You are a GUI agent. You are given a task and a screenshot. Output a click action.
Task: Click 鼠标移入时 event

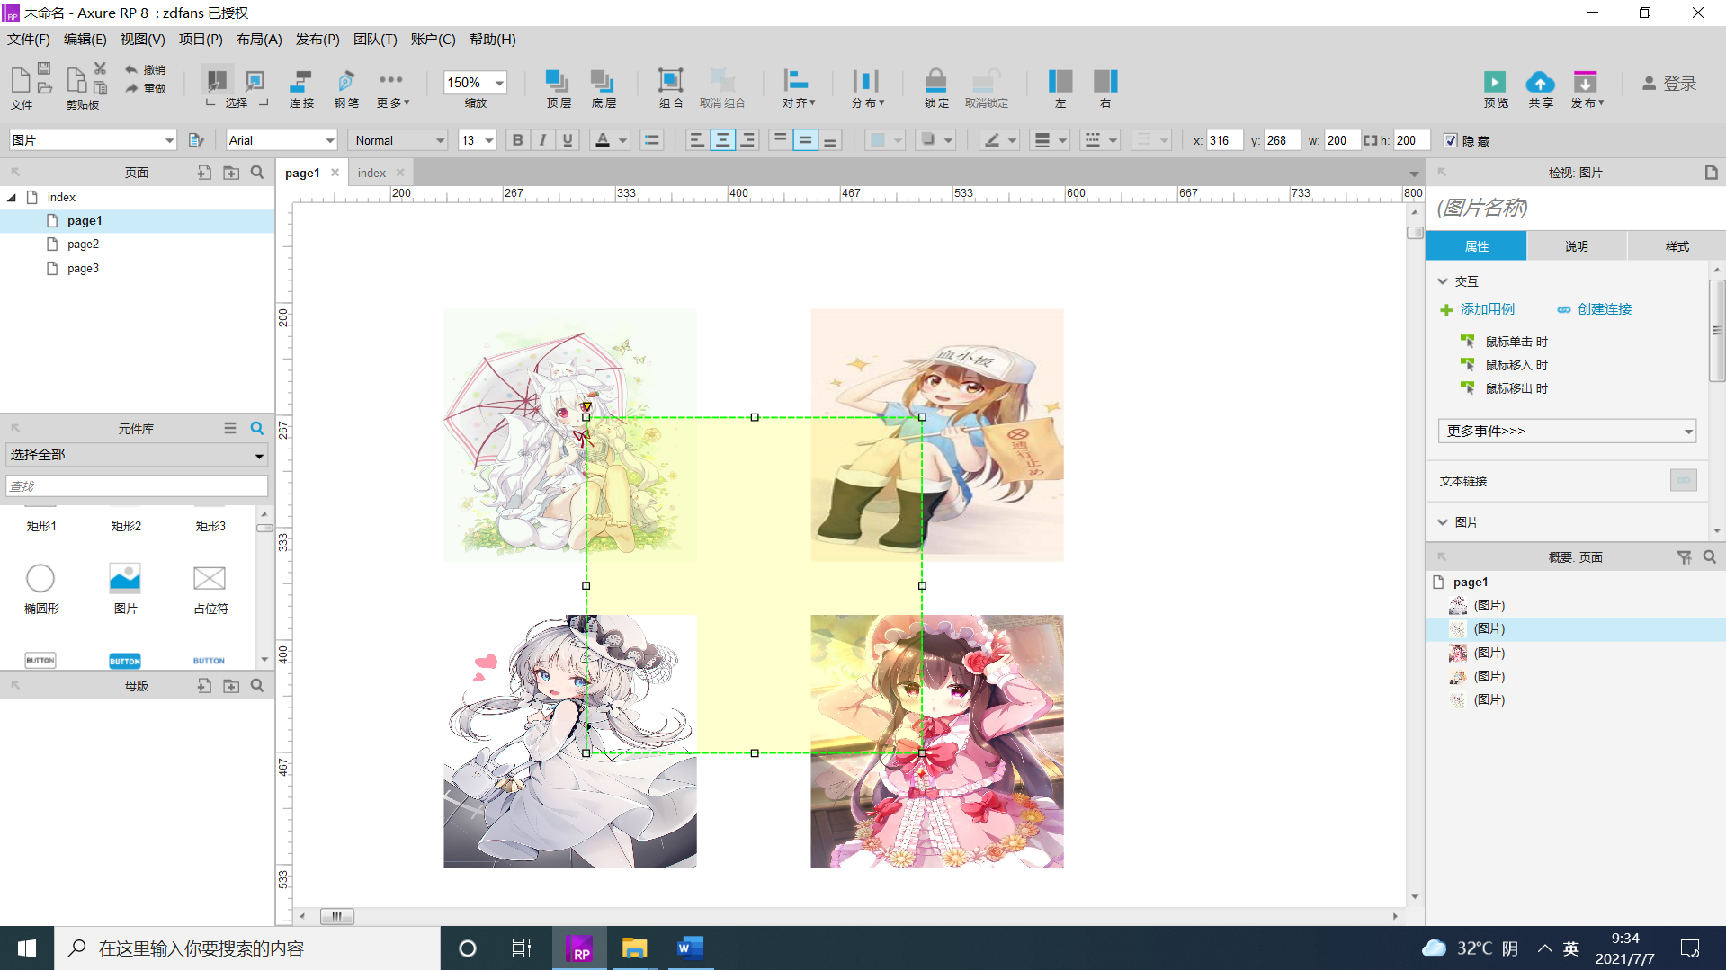(x=1516, y=365)
